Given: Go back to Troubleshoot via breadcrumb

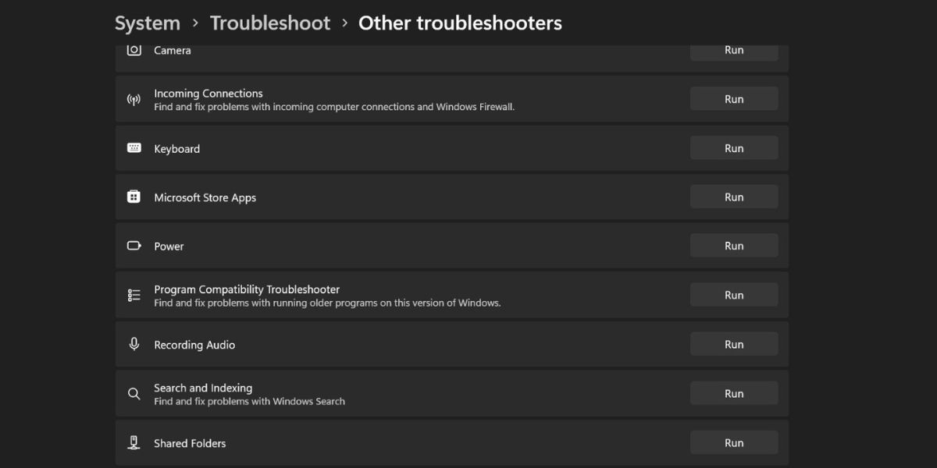Looking at the screenshot, I should click(270, 23).
